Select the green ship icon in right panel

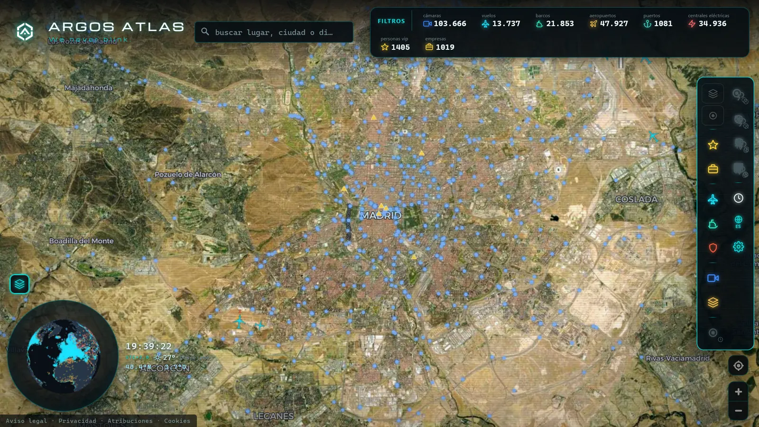tap(713, 224)
